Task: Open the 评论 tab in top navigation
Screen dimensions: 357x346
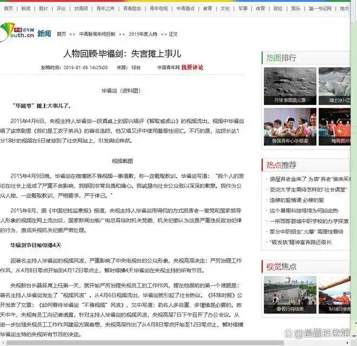Action: [61, 9]
